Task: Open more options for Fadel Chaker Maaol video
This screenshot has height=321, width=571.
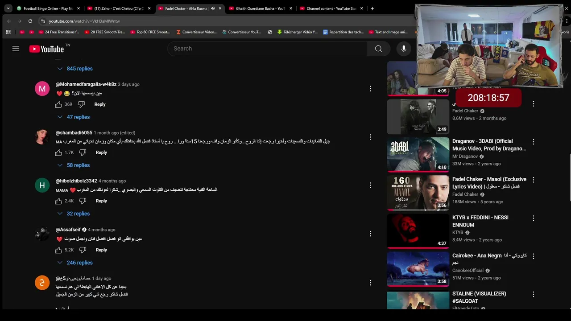Action: tap(533, 180)
